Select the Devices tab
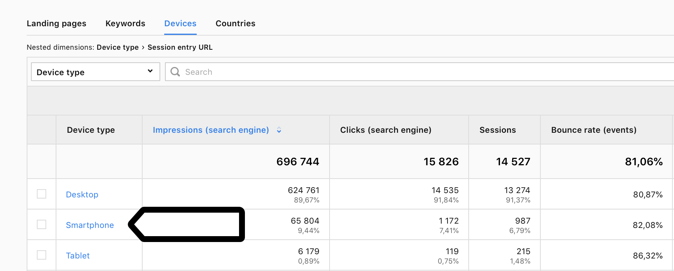674x271 pixels. pos(180,23)
